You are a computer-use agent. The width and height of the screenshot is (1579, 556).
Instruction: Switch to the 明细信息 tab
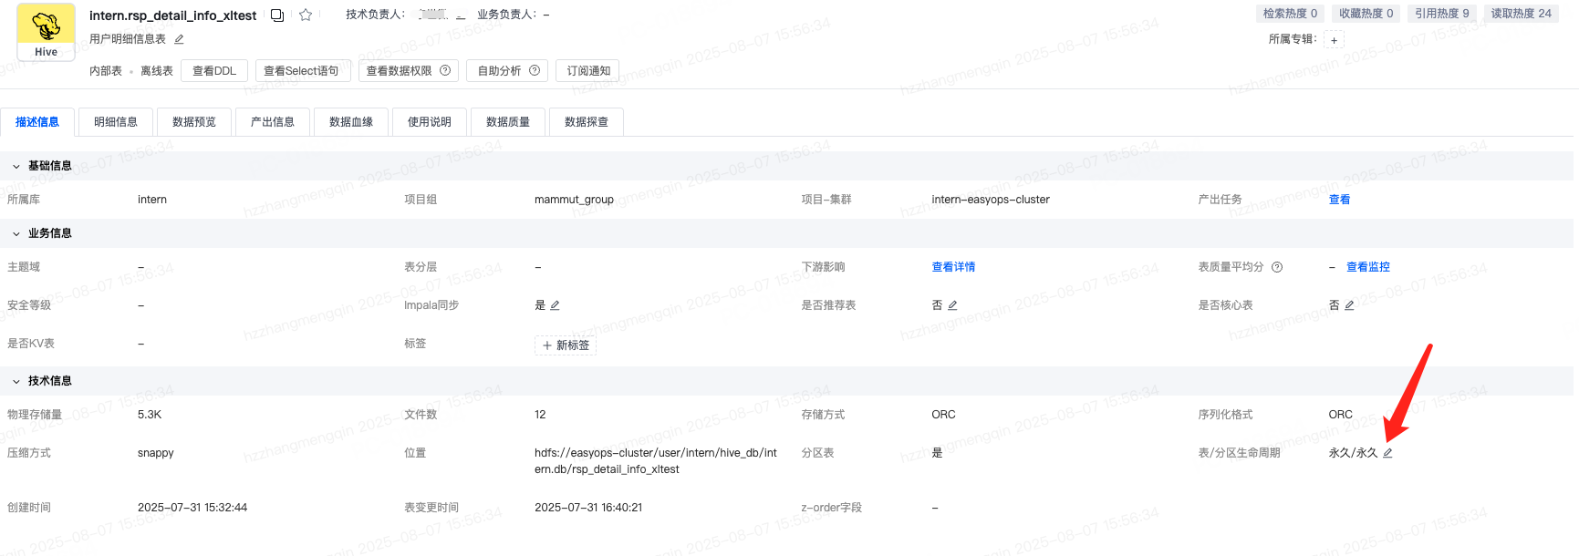tap(116, 122)
